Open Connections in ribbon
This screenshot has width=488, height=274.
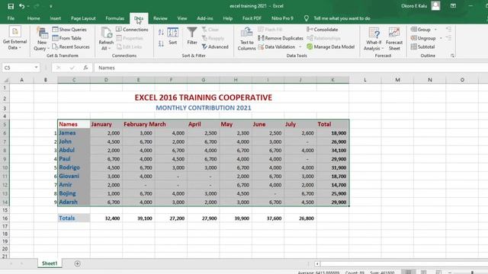132,30
